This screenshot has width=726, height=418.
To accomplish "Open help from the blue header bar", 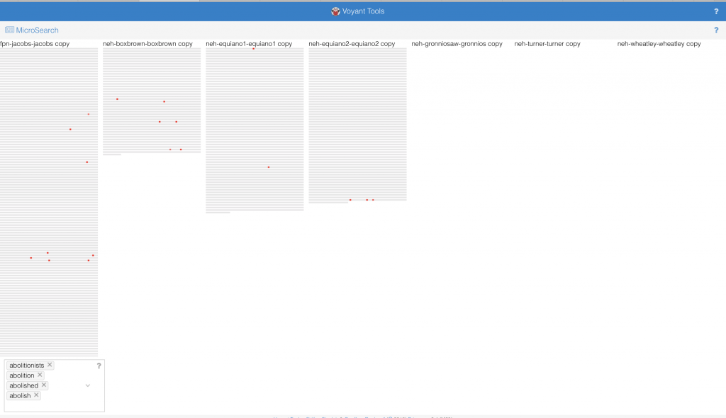I will (716, 11).
